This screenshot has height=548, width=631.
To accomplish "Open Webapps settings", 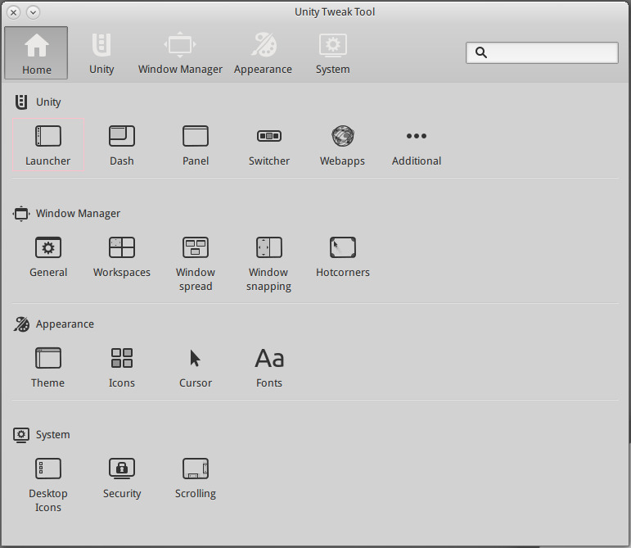I will [x=342, y=137].
